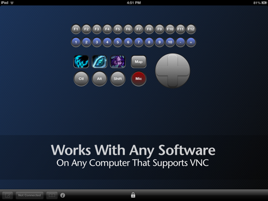The image size is (268, 201).
Task: Open the info icon in the toolbar
Action: pyautogui.click(x=63, y=195)
